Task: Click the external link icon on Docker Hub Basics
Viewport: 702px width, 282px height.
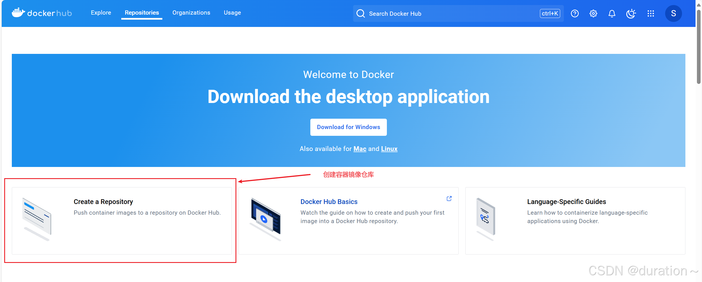Action: coord(449,198)
